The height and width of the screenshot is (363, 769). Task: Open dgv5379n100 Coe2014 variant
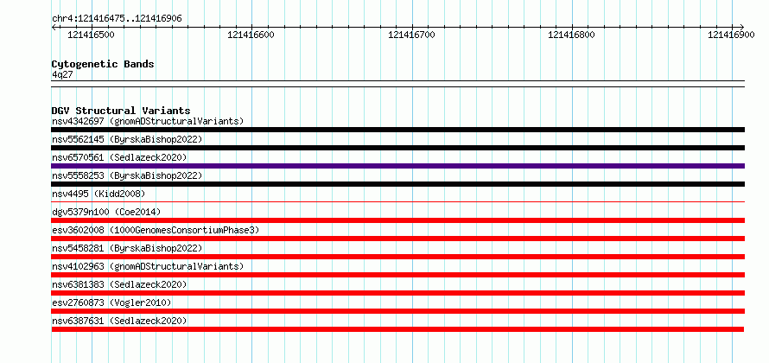(x=106, y=212)
